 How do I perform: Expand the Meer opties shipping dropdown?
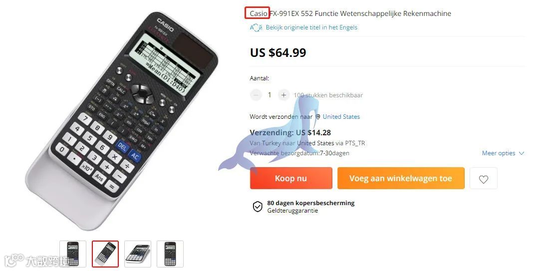click(x=503, y=153)
